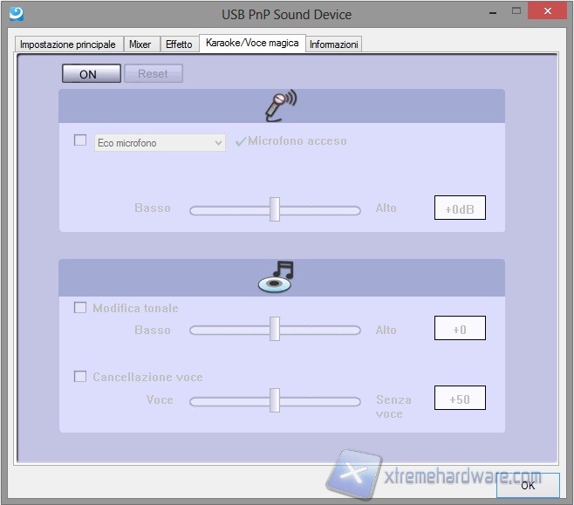Viewport: 574px width, 505px height.
Task: Click the music disc icon in the header
Action: coord(277,276)
